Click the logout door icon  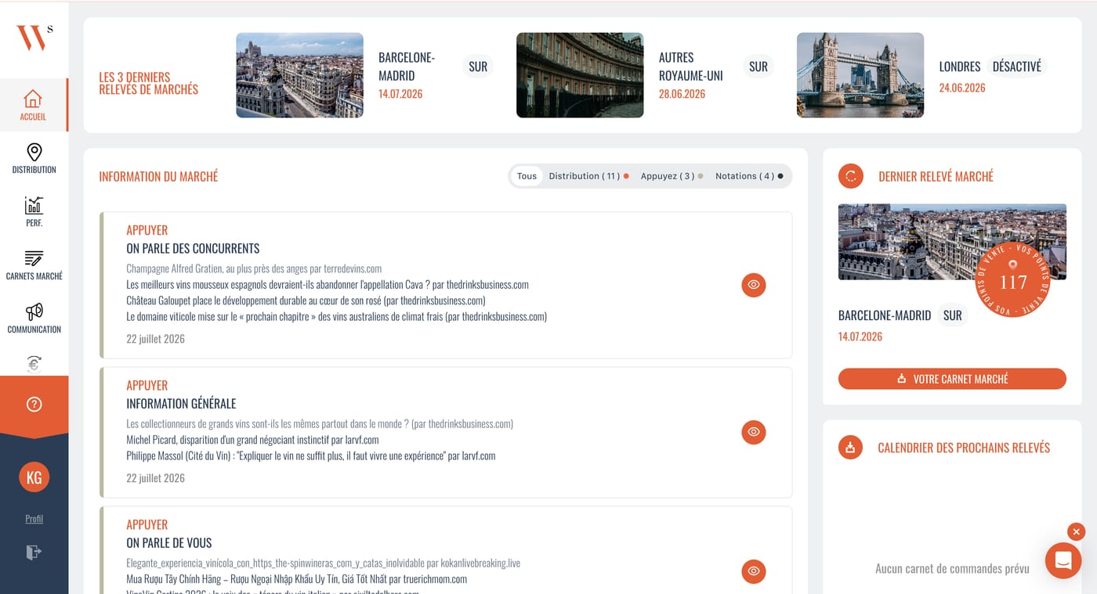pyautogui.click(x=34, y=553)
